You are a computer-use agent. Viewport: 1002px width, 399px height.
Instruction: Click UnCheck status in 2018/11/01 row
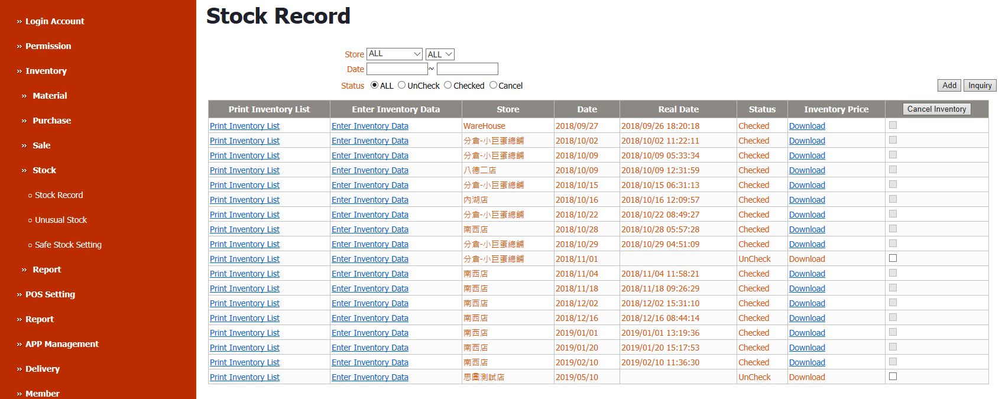(754, 259)
